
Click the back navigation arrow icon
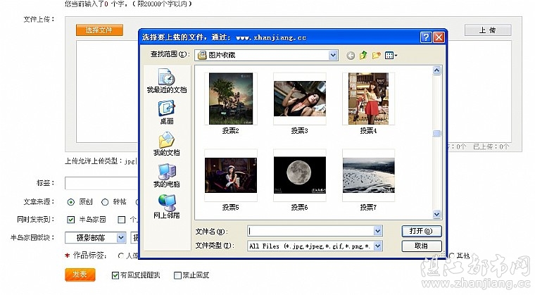(x=351, y=55)
